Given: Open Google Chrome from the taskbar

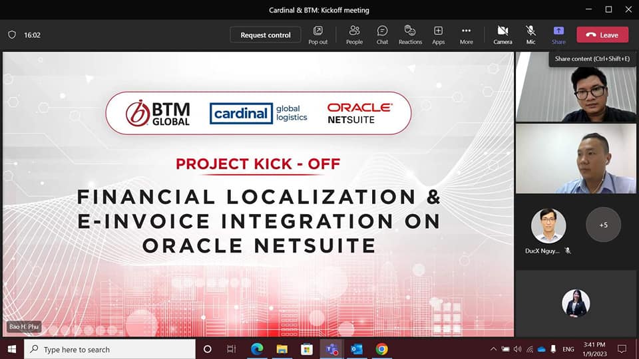Looking at the screenshot, I should (x=382, y=349).
